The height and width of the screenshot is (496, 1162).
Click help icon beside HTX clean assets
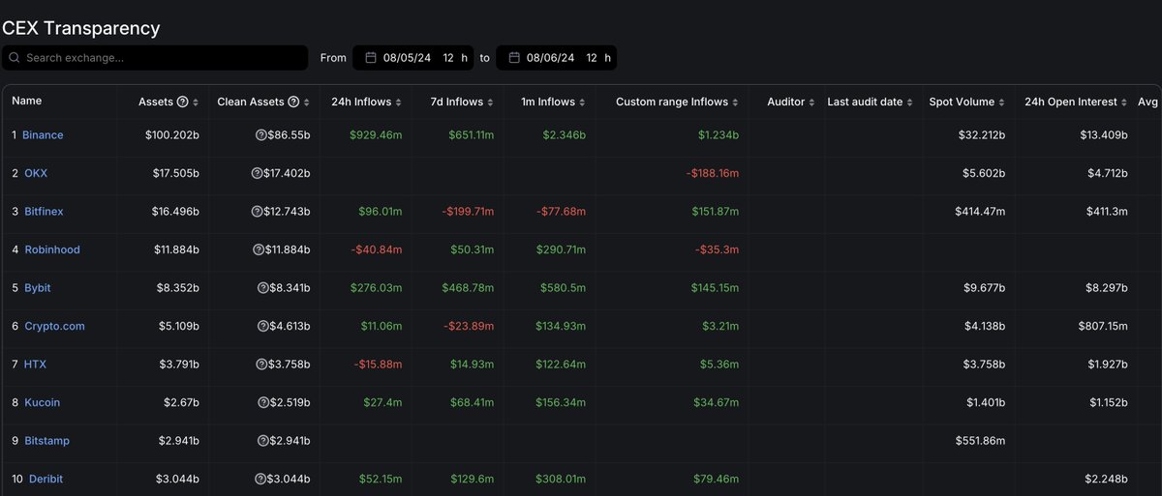(x=261, y=365)
